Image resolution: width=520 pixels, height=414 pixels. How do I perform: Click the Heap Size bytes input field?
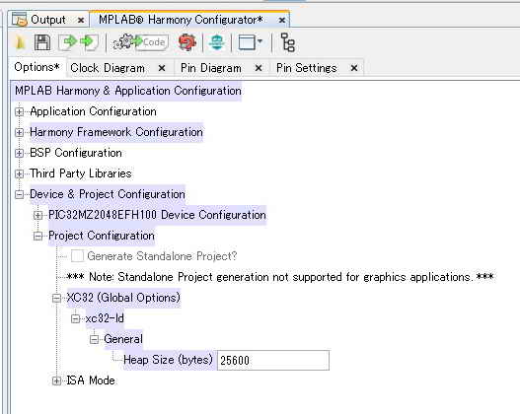(273, 360)
